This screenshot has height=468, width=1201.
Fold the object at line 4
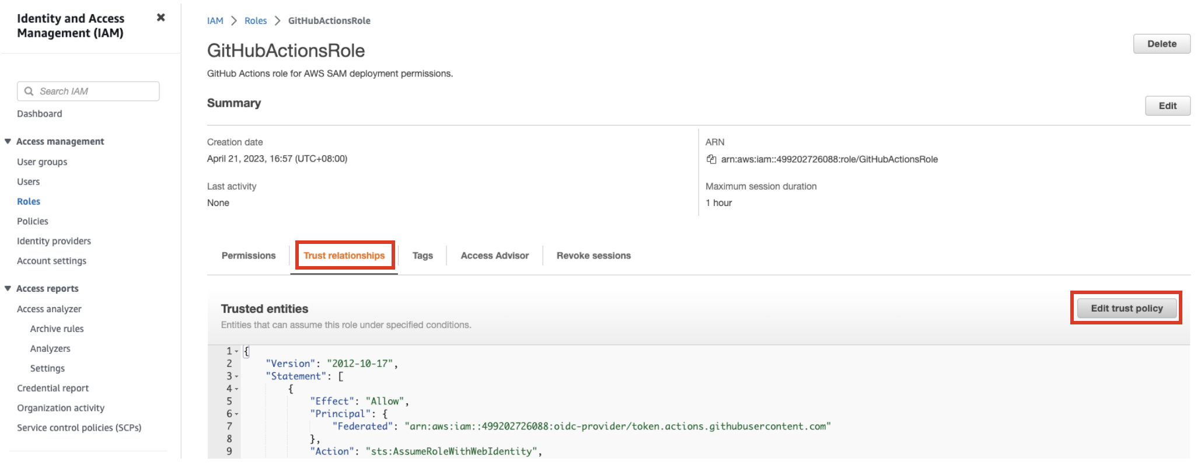click(236, 389)
